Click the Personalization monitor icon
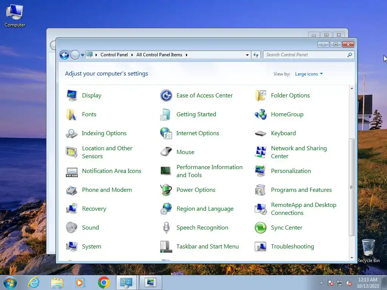The image size is (387, 290). point(261,171)
